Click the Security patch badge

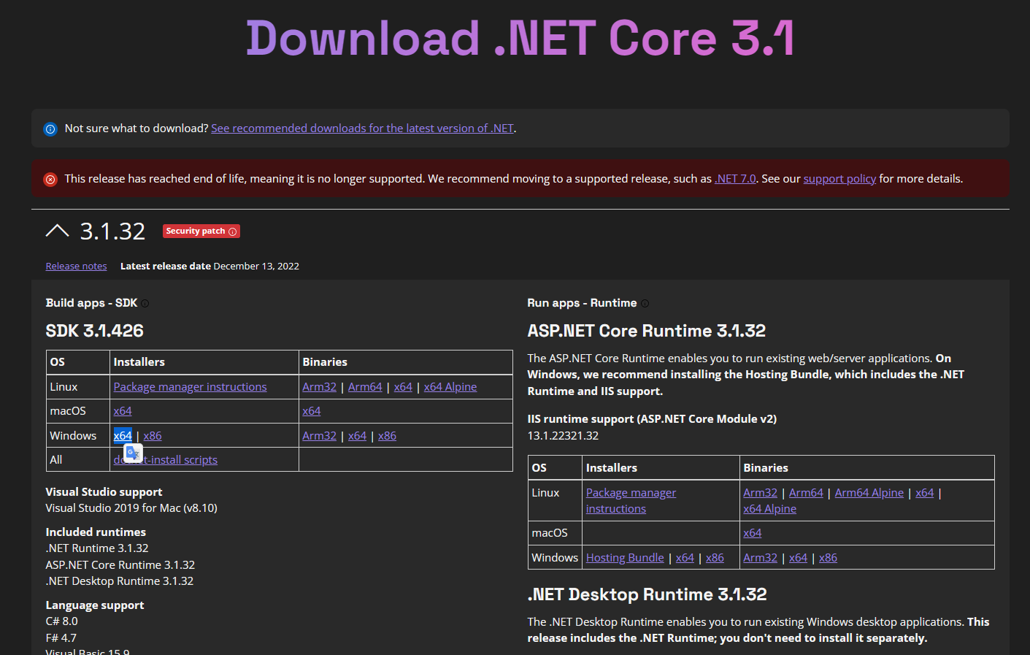(201, 231)
